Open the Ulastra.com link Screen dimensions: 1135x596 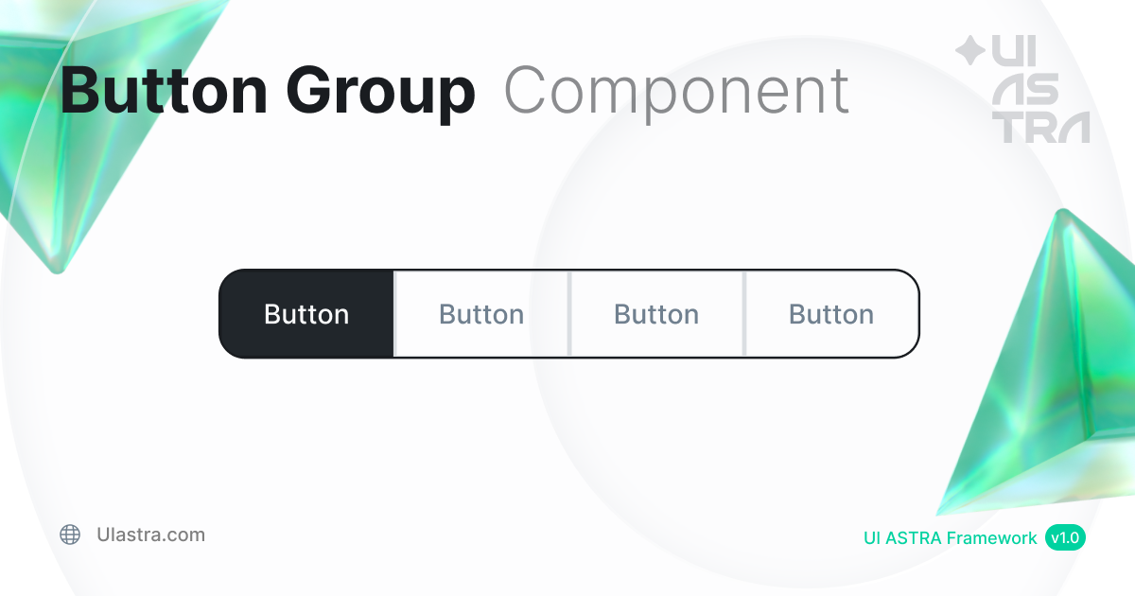(150, 535)
